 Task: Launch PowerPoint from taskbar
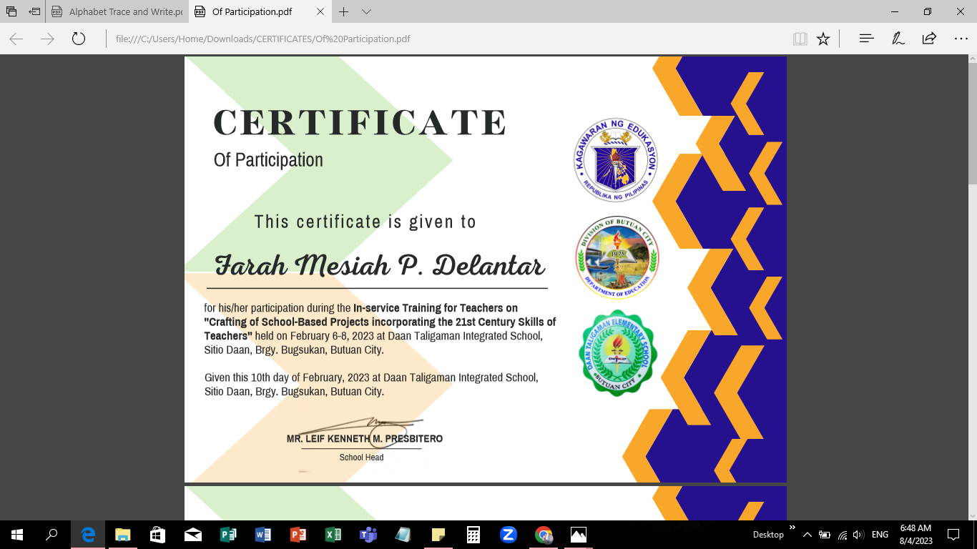pos(298,535)
